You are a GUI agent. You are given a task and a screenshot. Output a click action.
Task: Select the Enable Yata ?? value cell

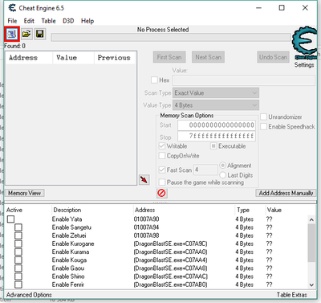[269, 219]
